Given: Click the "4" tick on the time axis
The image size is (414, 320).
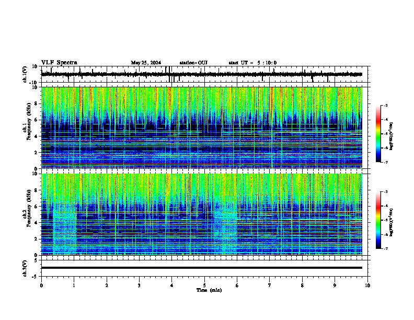Looking at the screenshot, I should point(172,285).
